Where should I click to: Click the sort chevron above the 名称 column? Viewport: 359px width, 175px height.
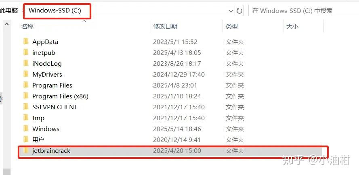click(x=84, y=21)
